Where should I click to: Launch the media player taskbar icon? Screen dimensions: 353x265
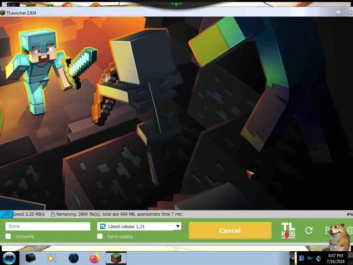51,258
